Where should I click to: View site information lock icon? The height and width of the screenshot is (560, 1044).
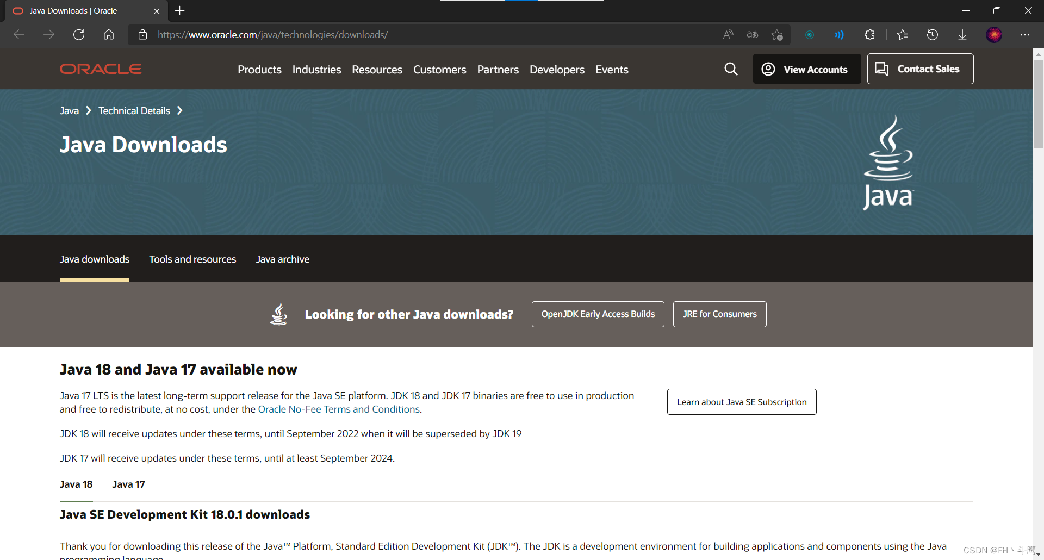(x=143, y=35)
